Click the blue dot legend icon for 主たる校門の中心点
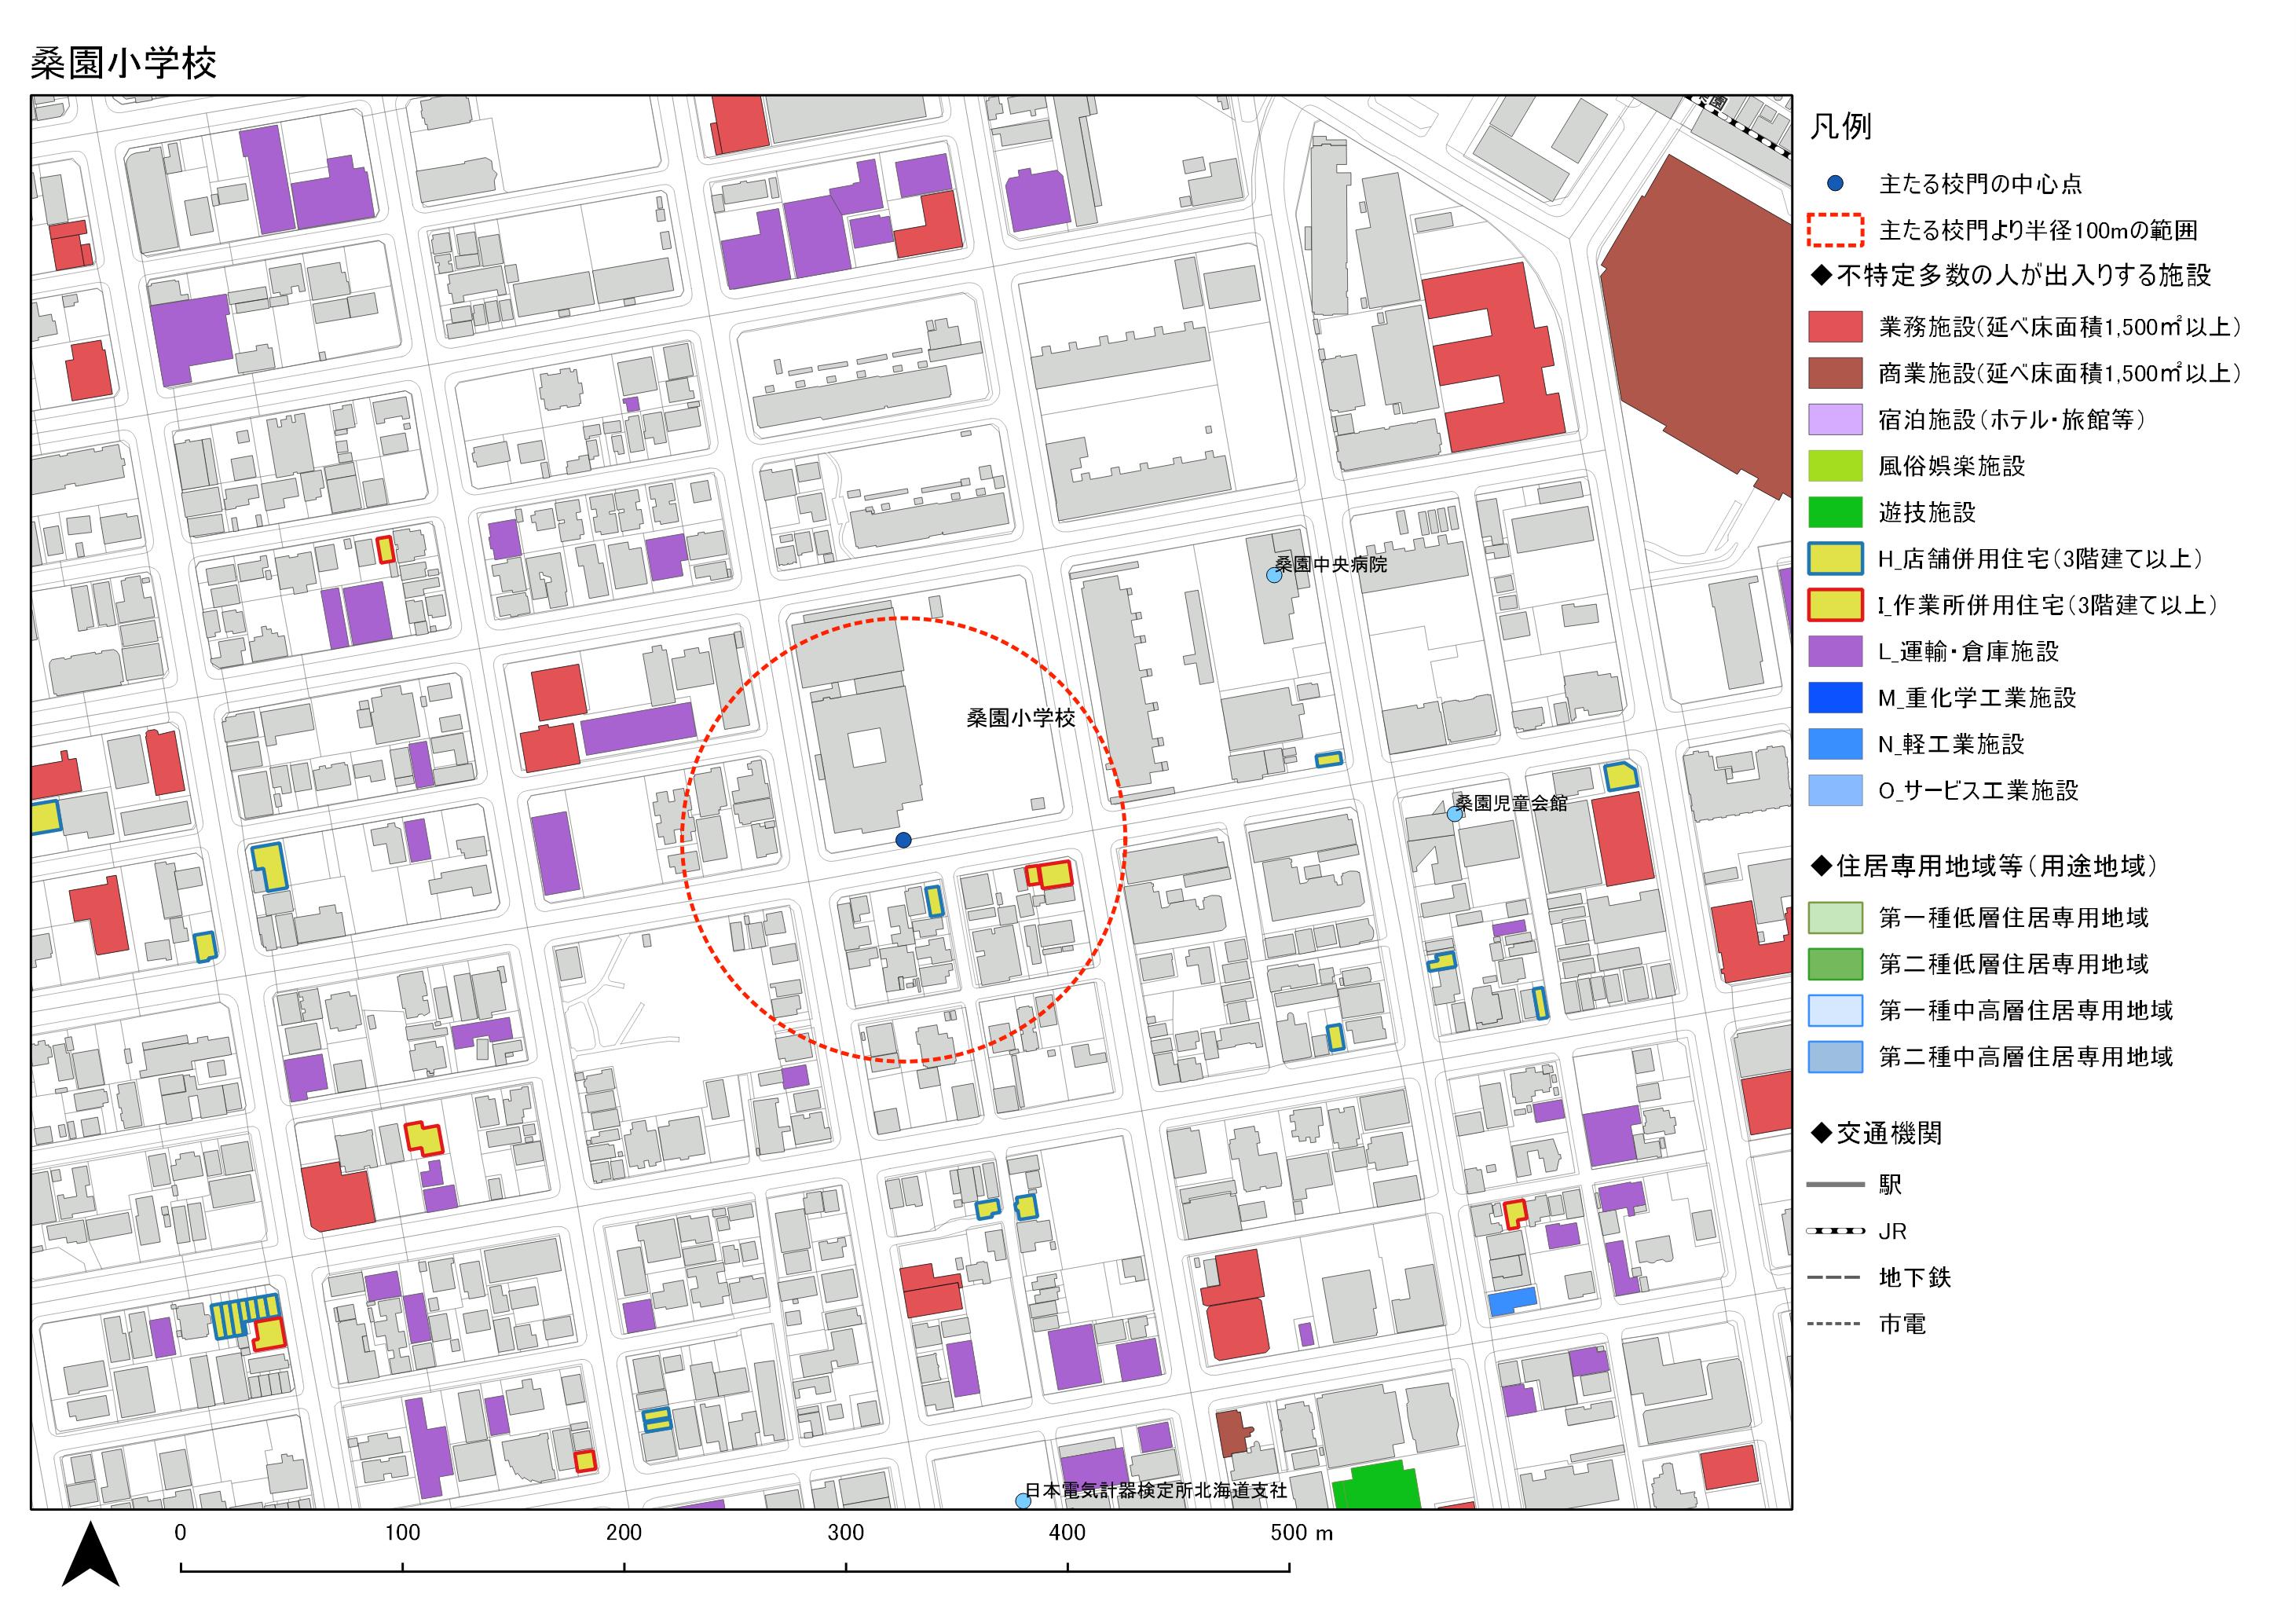 [1834, 184]
